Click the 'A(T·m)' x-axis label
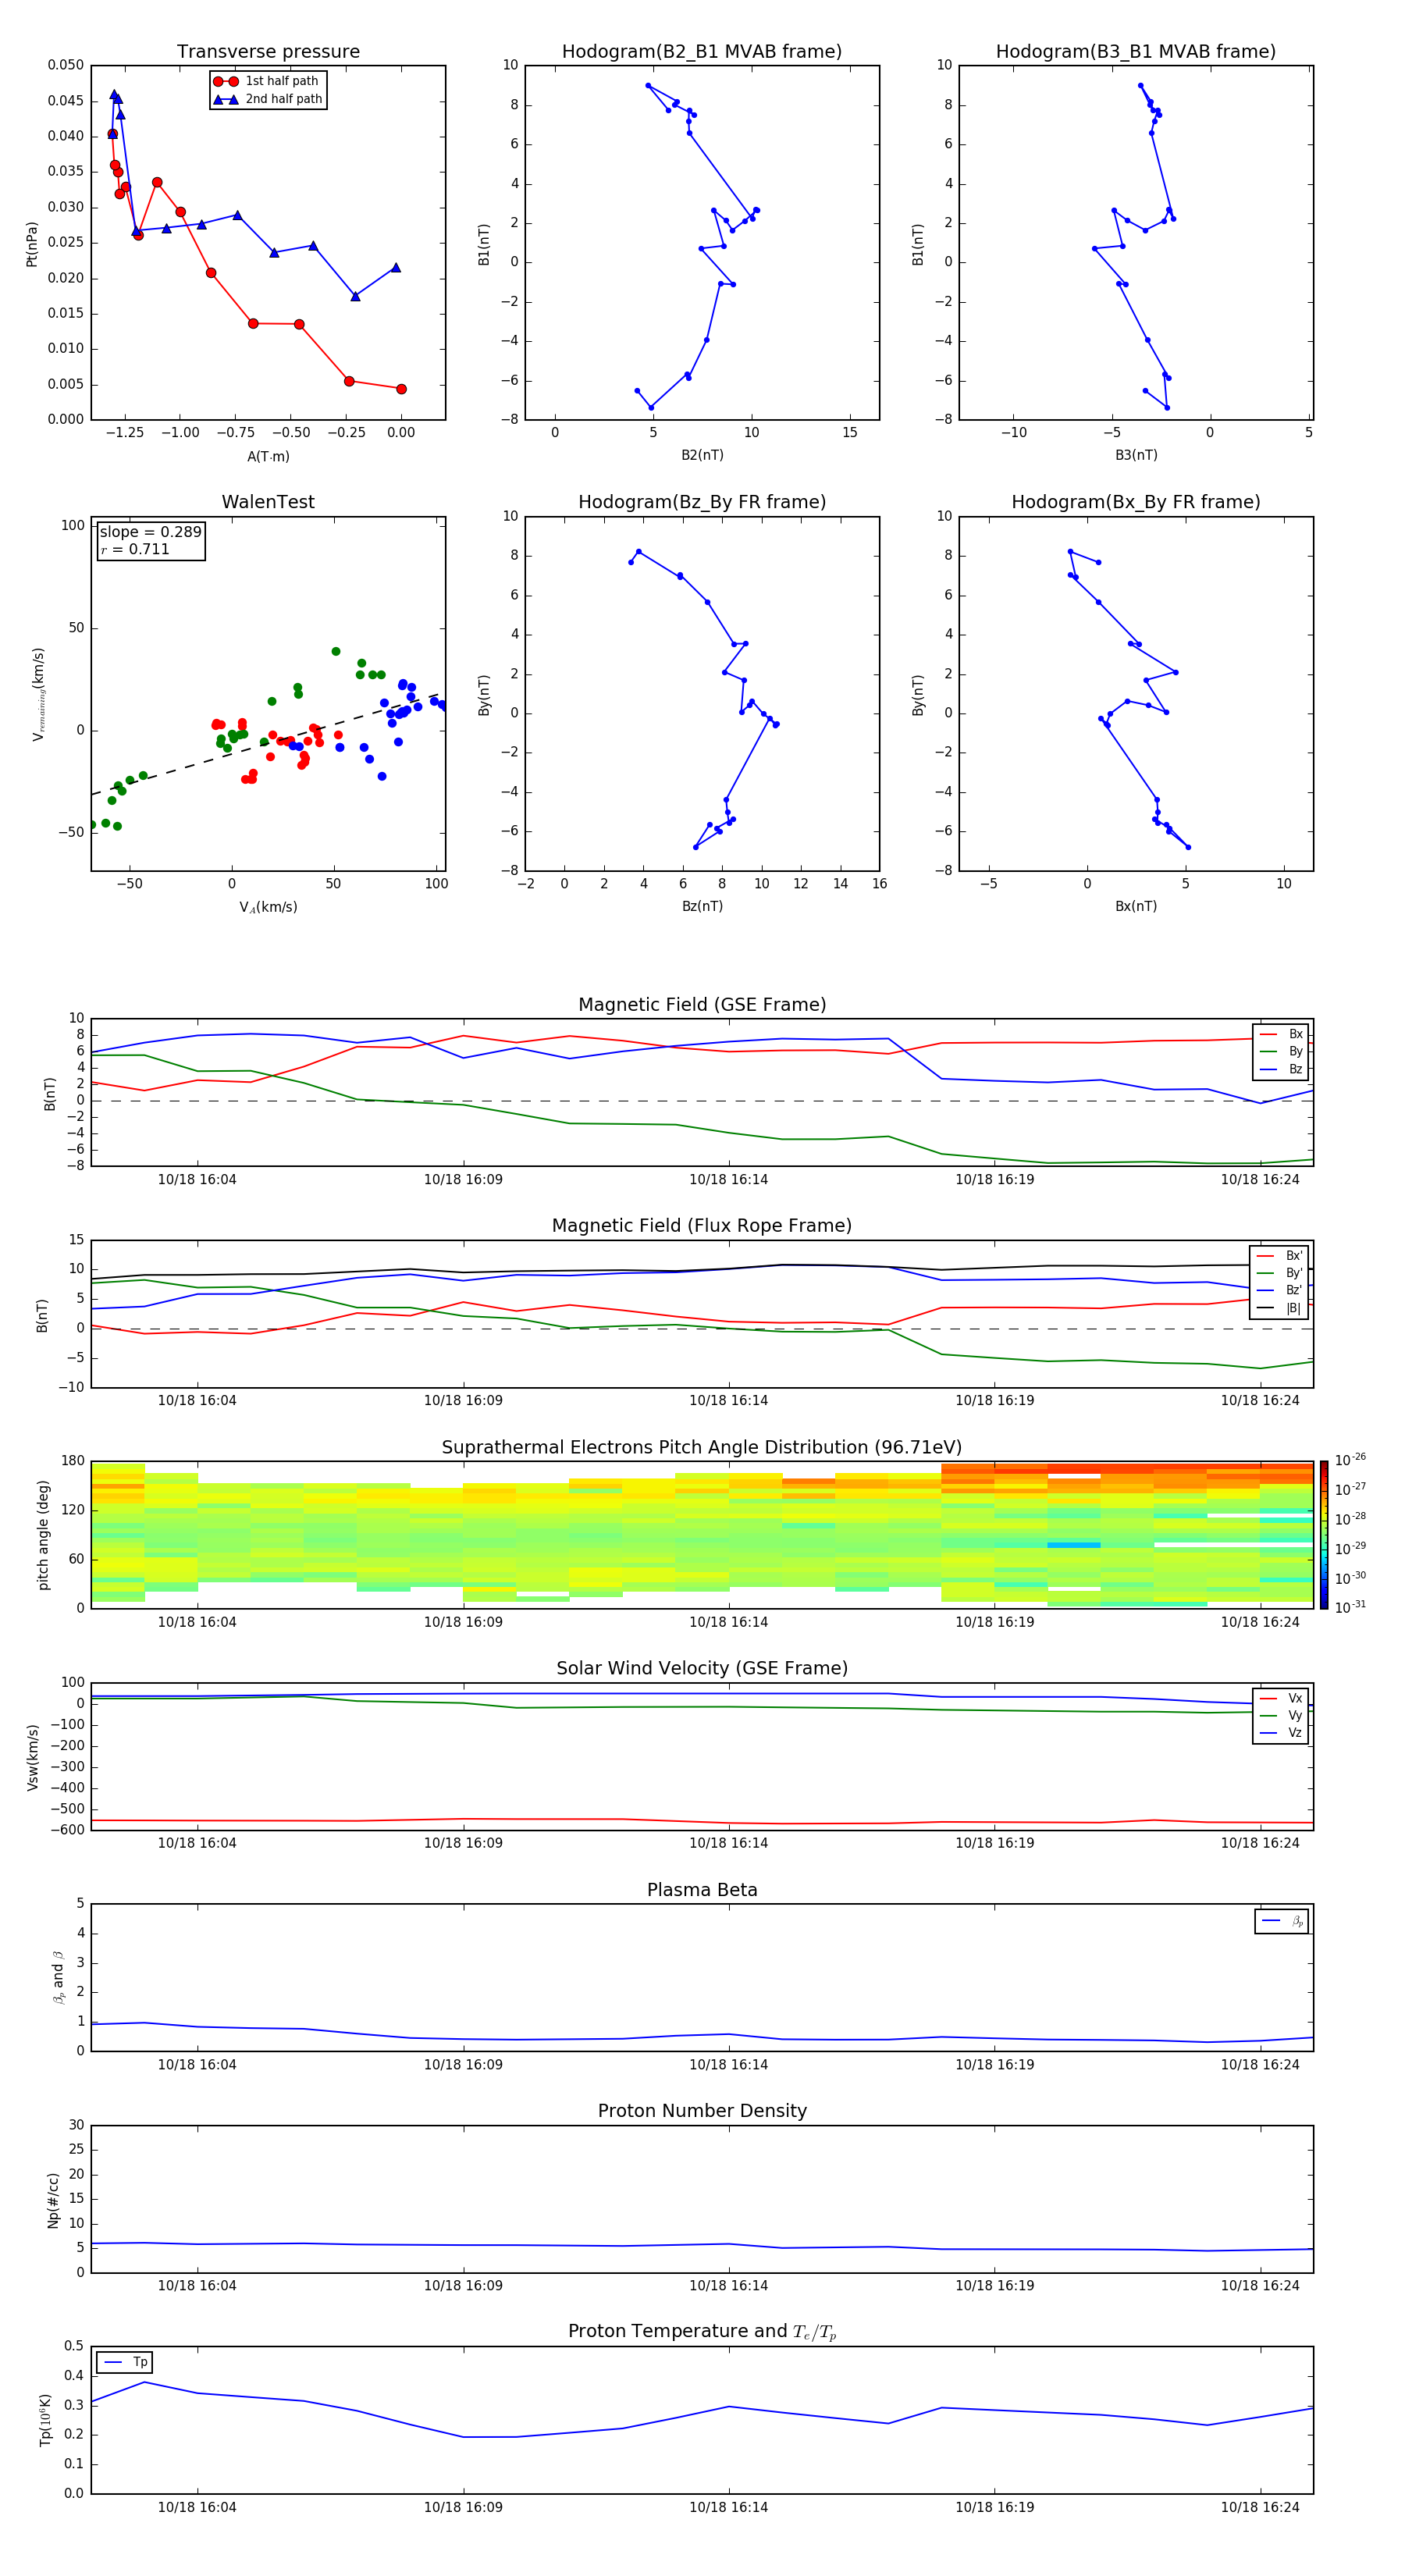This screenshot has width=1405, height=2576. click(268, 457)
